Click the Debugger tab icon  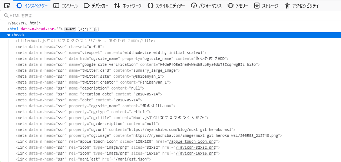coord(86,6)
